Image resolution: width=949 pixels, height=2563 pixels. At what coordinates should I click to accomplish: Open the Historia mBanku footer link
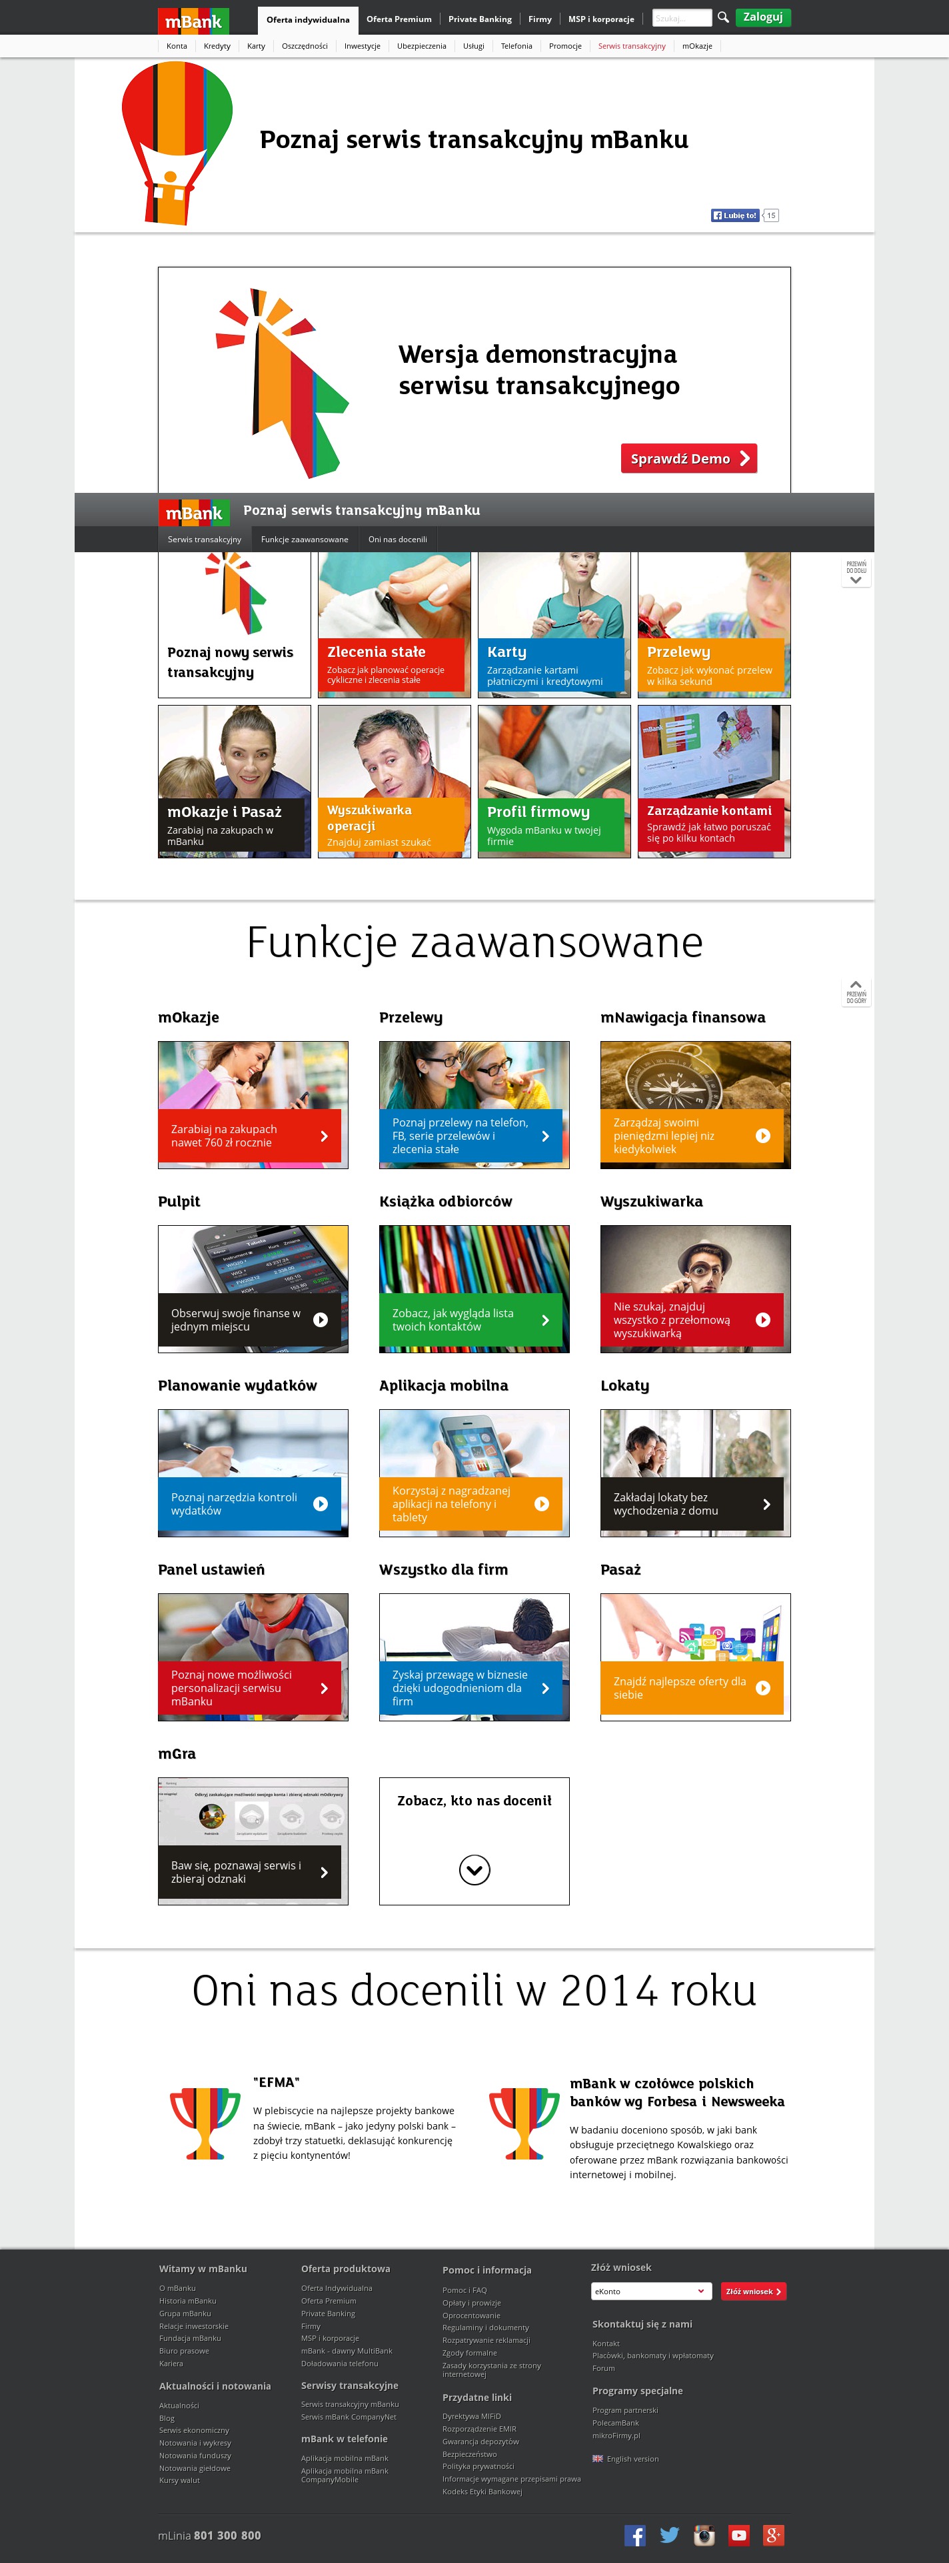pyautogui.click(x=188, y=2300)
